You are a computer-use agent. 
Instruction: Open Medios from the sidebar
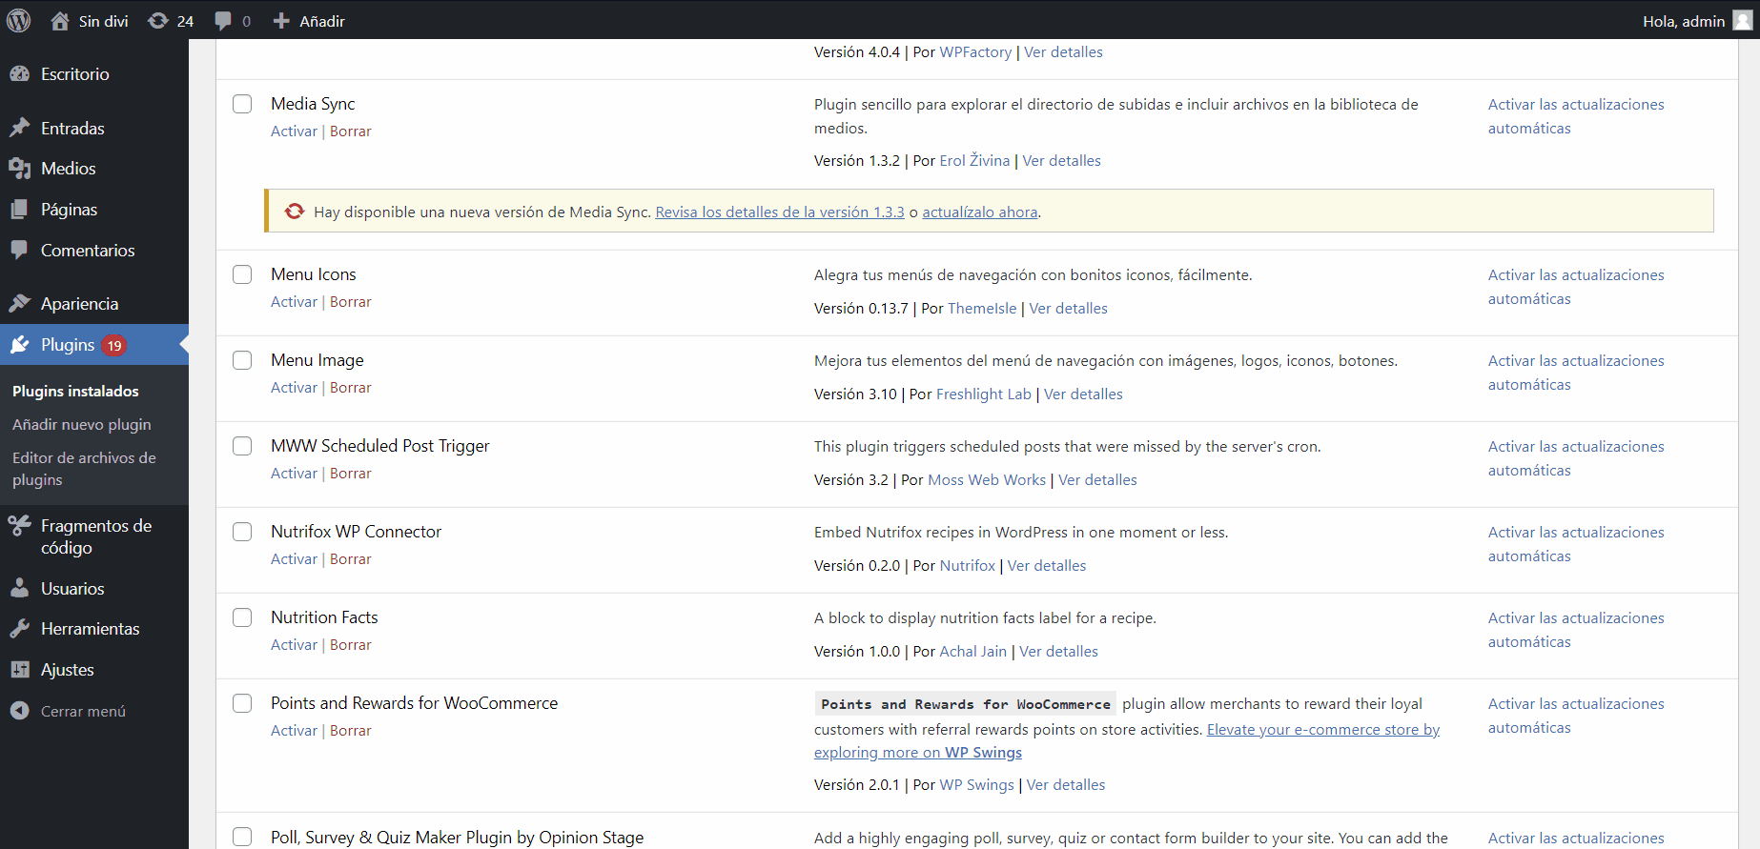[x=68, y=169]
